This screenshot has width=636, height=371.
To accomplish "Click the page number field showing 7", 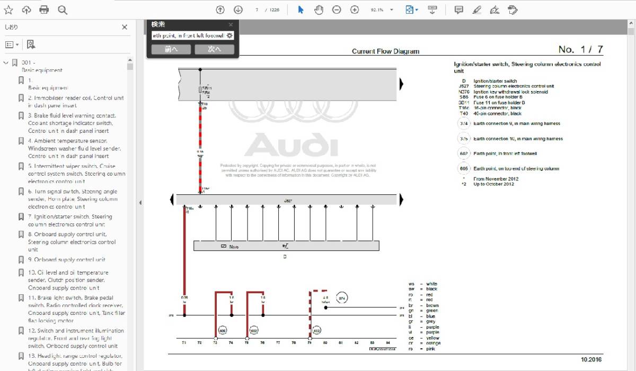I will [x=257, y=10].
